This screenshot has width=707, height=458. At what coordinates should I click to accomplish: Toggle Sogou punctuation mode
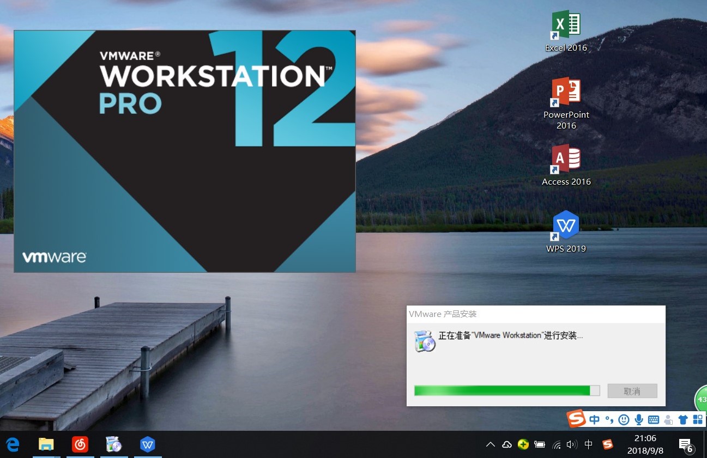pos(609,419)
